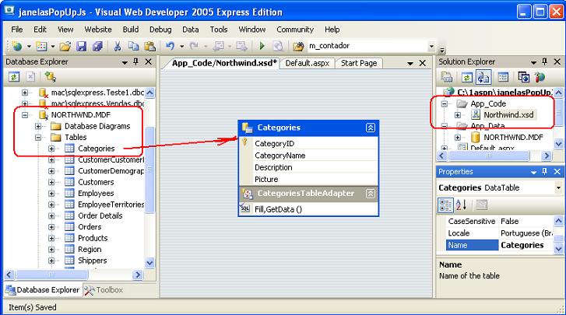Expand the Database Diagrams node

click(x=38, y=126)
